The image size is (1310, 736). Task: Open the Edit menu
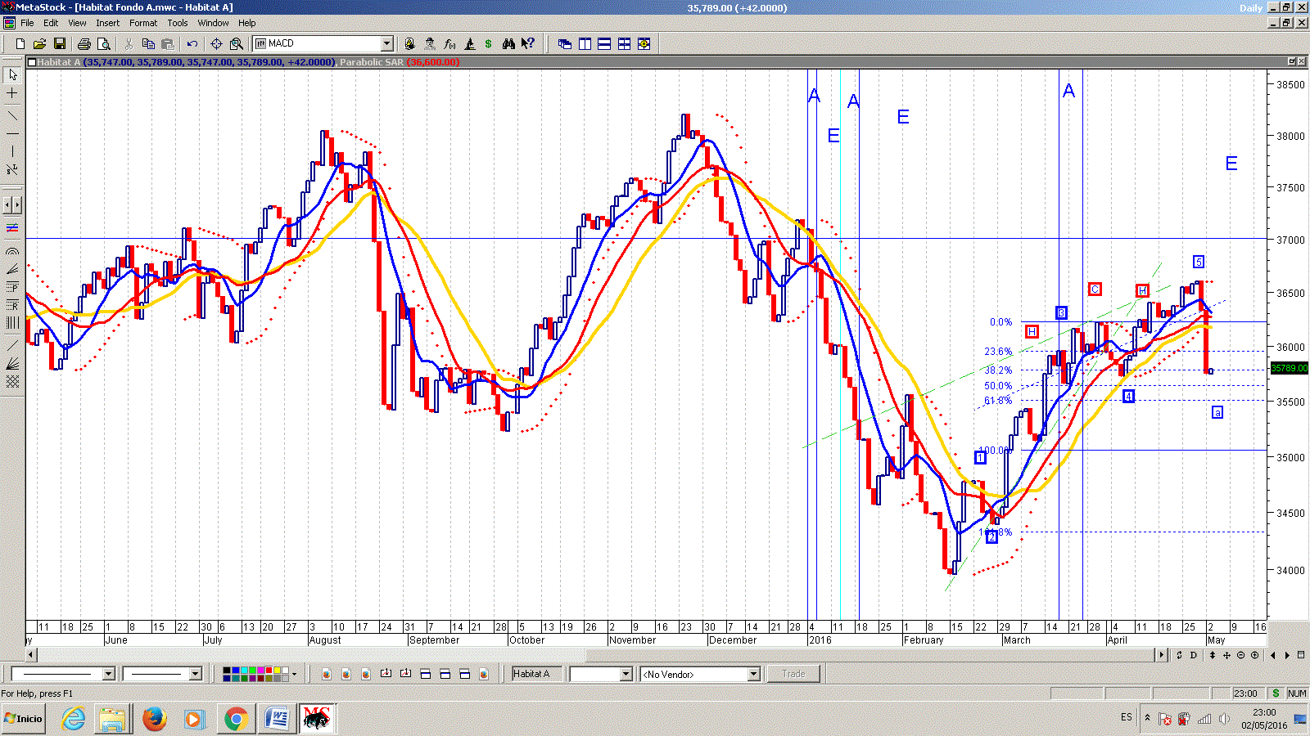click(x=51, y=23)
